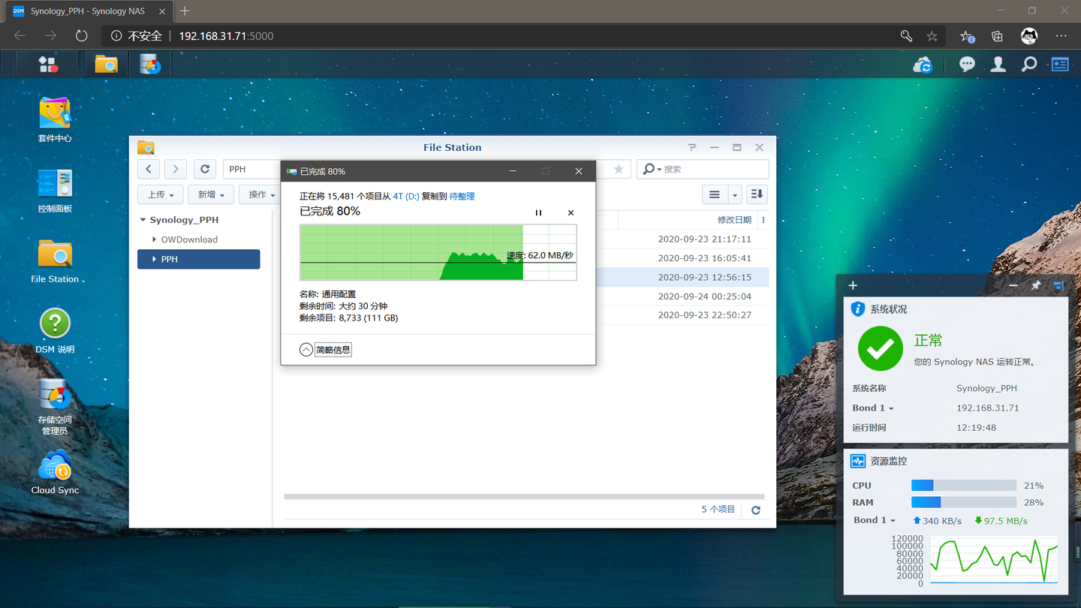This screenshot has width=1081, height=608.
Task: Click the network traffic chart
Action: [994, 560]
